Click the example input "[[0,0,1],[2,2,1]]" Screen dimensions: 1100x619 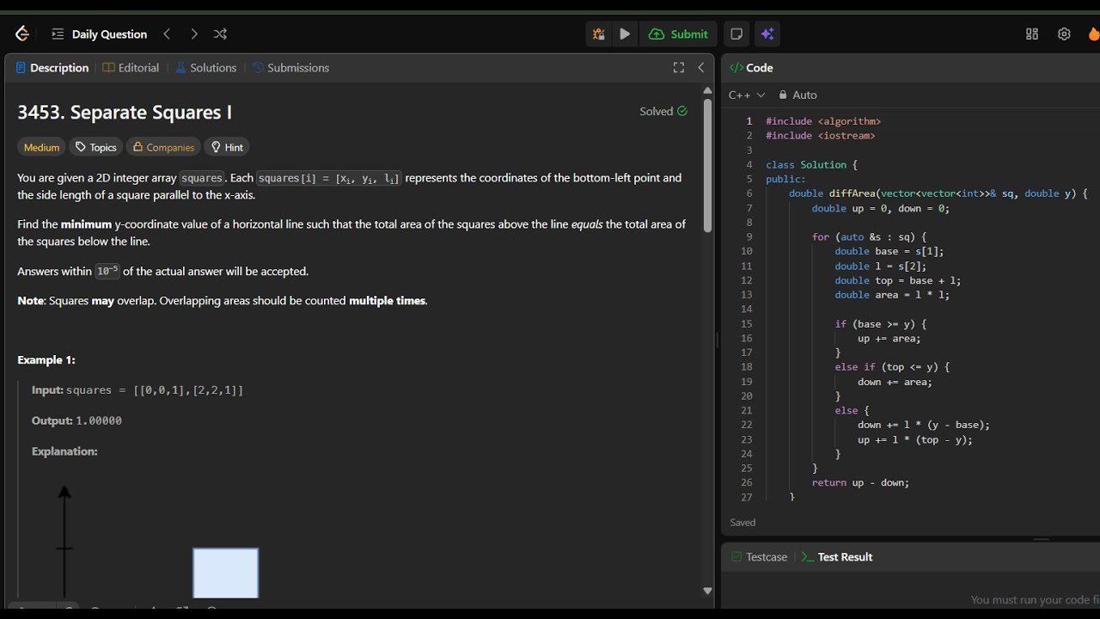(x=188, y=390)
